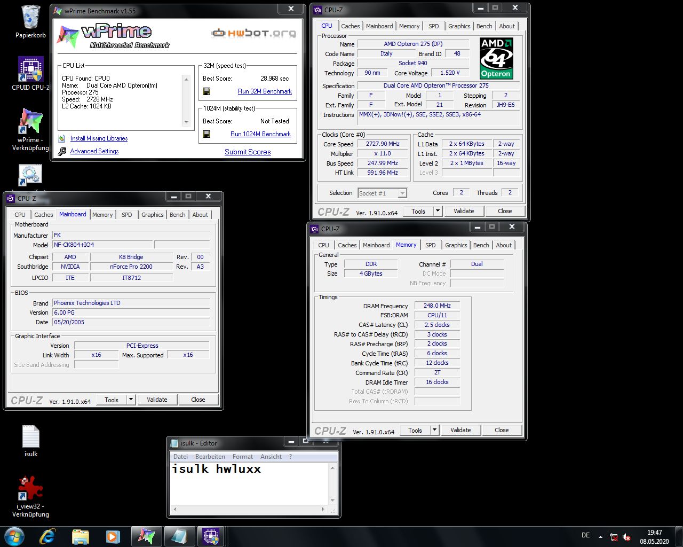Viewport: 683px width, 547px height.
Task: Switch to the CPU-Z taskbar button
Action: coord(212,536)
